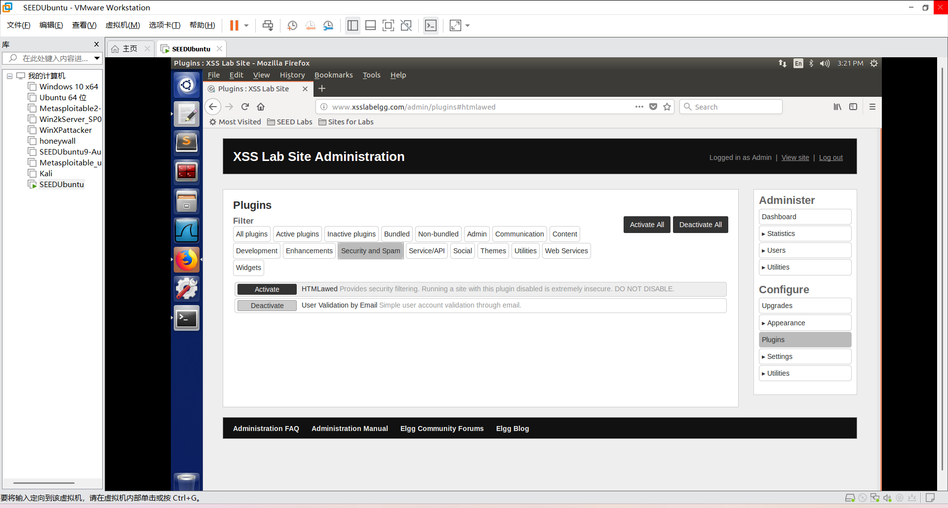
Task: Bookmark this page with the star icon
Action: pos(667,107)
